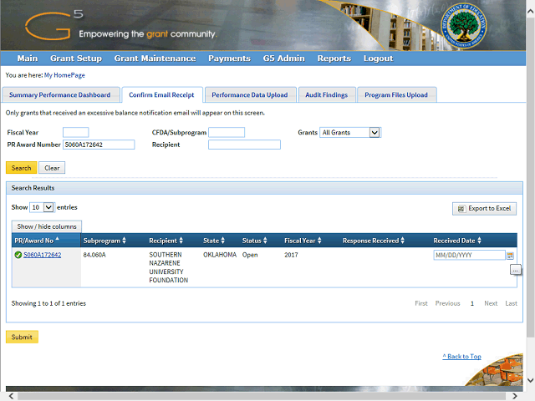Open the Main menu
The width and height of the screenshot is (535, 401).
click(28, 58)
